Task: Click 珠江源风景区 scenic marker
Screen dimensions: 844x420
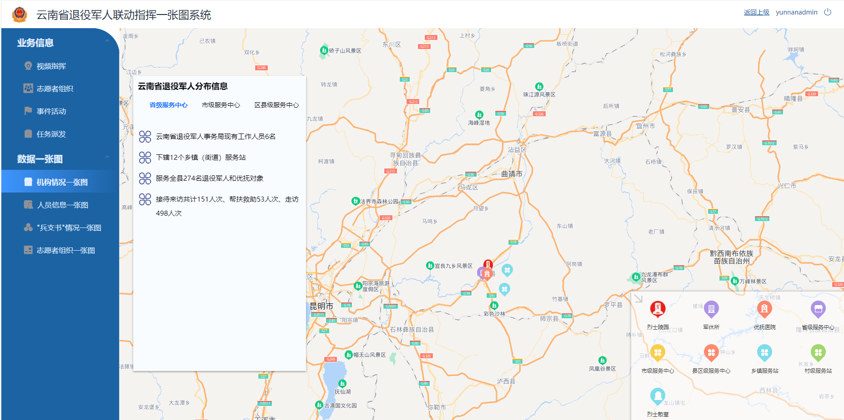Action: pos(539,86)
